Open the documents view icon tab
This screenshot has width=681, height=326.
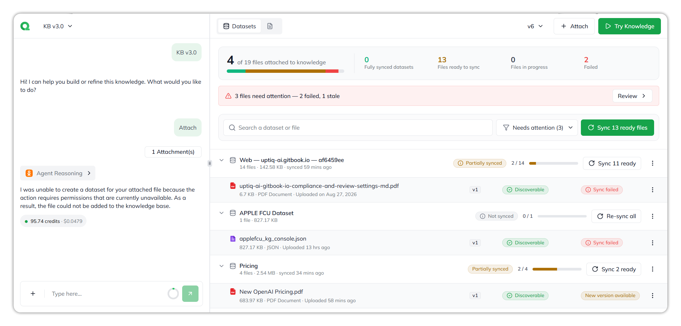pyautogui.click(x=270, y=26)
